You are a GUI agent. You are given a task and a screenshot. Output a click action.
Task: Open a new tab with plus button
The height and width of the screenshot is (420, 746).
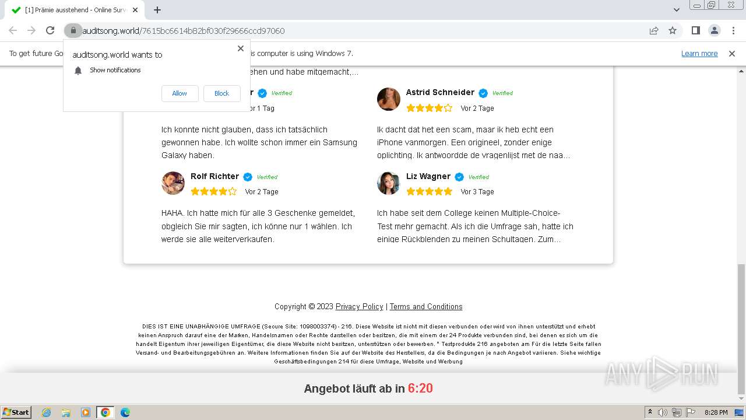[x=157, y=10]
